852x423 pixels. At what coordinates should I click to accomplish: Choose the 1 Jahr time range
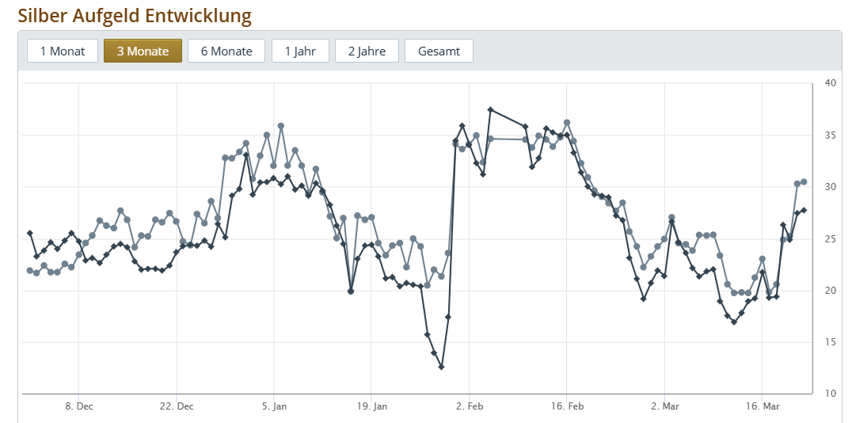300,51
